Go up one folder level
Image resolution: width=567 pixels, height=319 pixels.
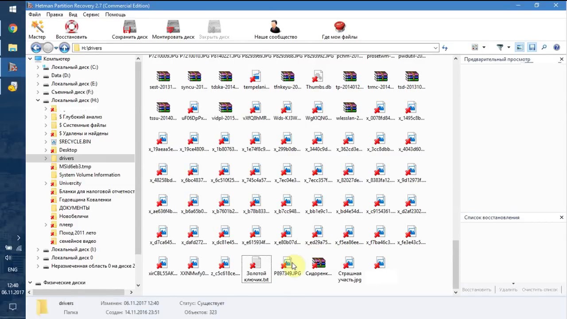[x=64, y=48]
